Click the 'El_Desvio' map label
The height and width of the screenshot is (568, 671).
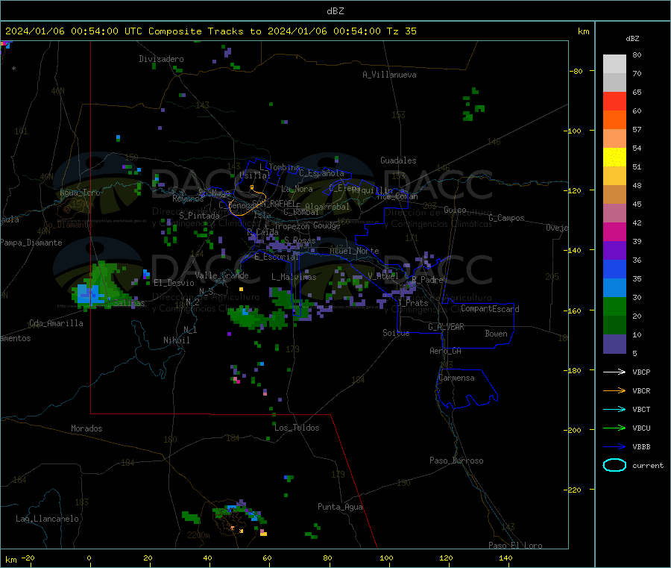click(174, 283)
